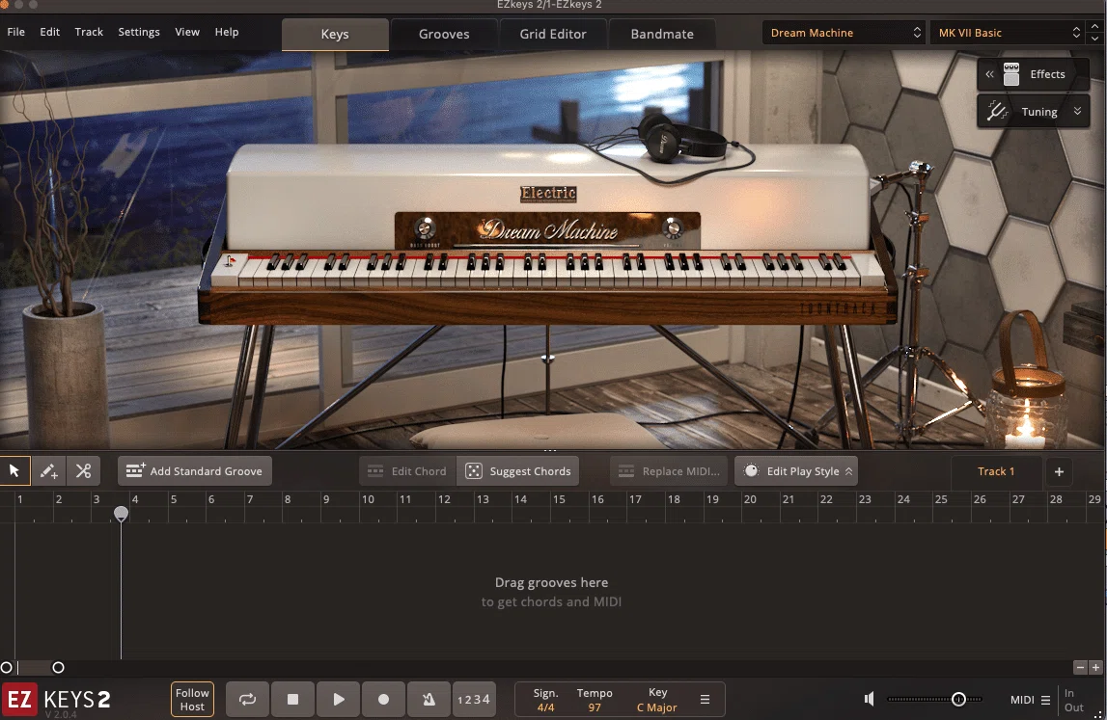Select the arrow pointer tool
Screen dimensions: 1107x720
(x=14, y=471)
